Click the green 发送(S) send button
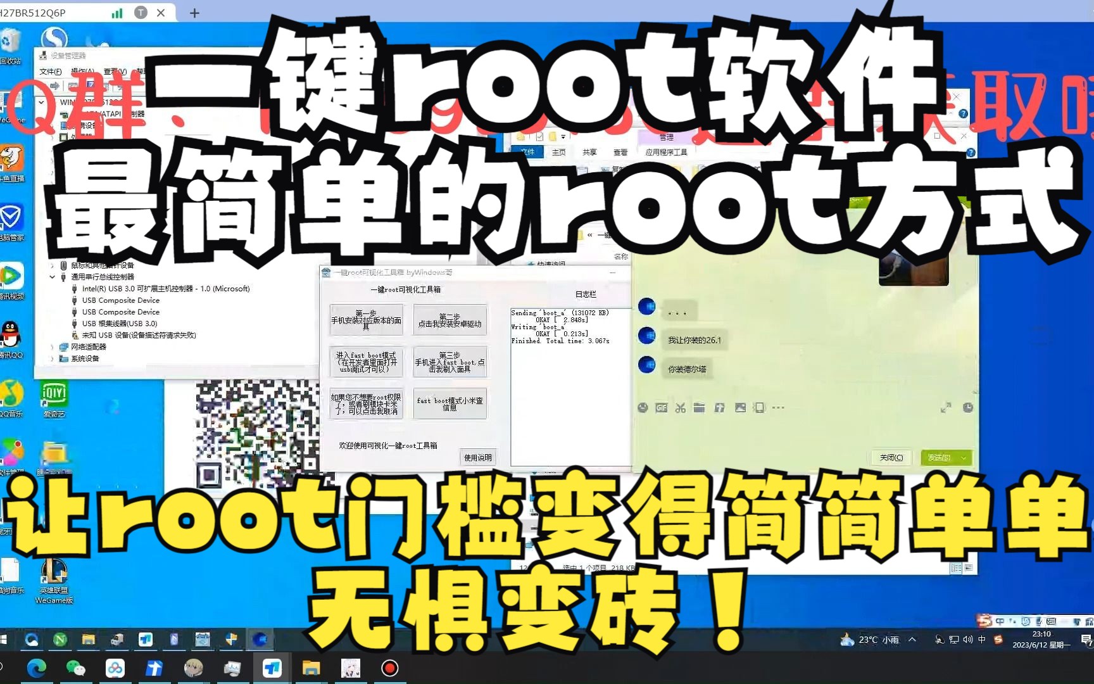The width and height of the screenshot is (1094, 684). coord(939,457)
